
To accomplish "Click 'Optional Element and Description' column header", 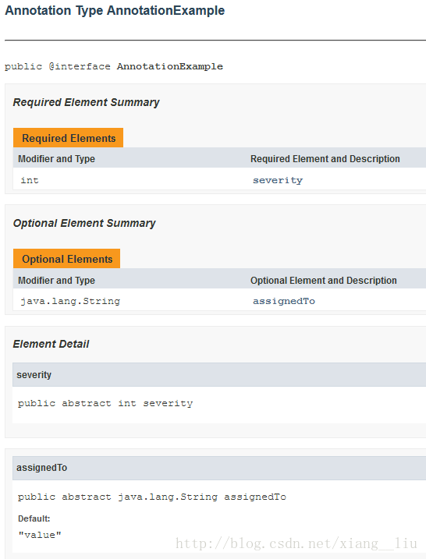I will 324,281.
